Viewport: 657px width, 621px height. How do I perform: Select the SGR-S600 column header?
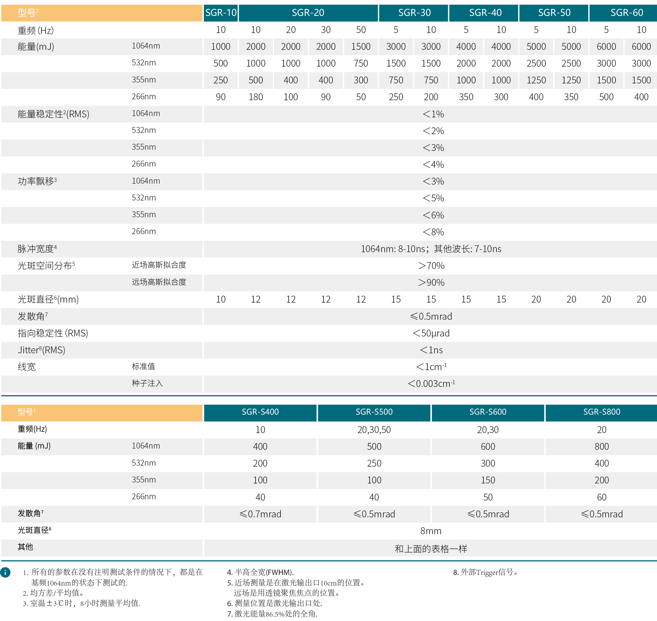click(x=488, y=412)
